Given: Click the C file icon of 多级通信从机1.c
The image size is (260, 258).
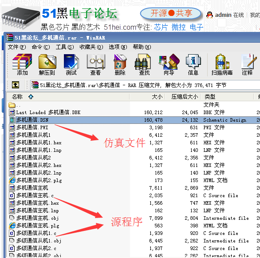Looking at the screenshot, I should 12,233.
